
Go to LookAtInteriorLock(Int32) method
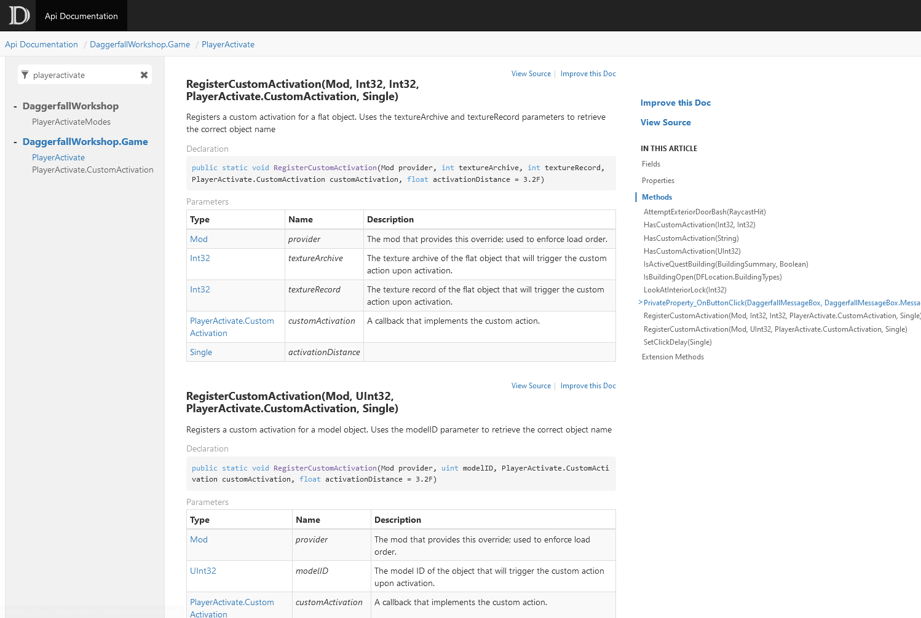pos(685,290)
